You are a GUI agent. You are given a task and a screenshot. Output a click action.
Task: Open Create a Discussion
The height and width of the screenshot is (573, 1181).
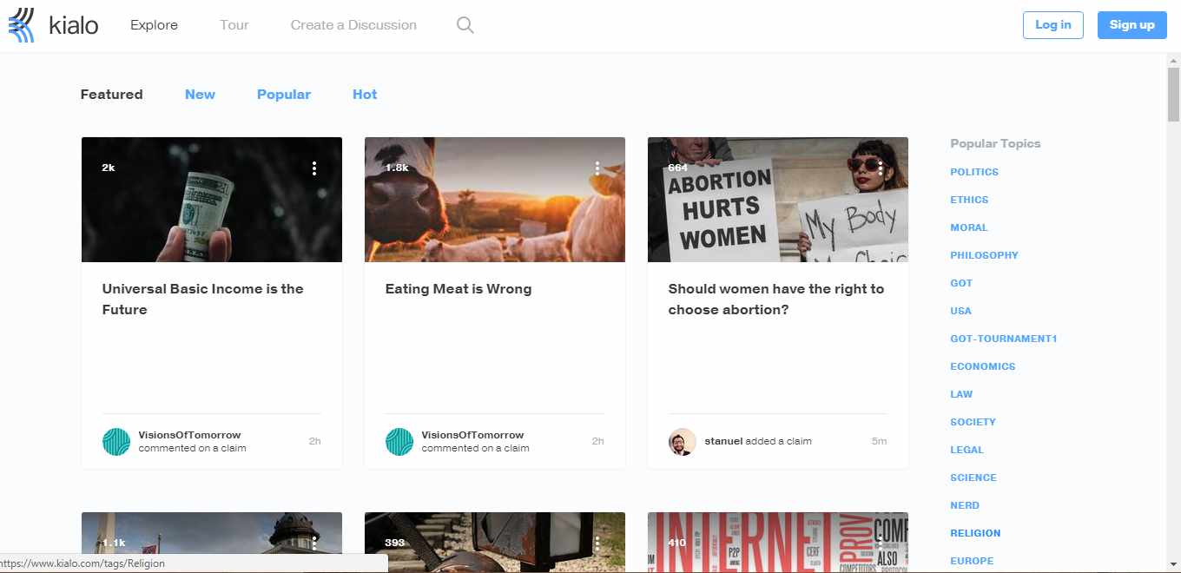click(x=353, y=25)
